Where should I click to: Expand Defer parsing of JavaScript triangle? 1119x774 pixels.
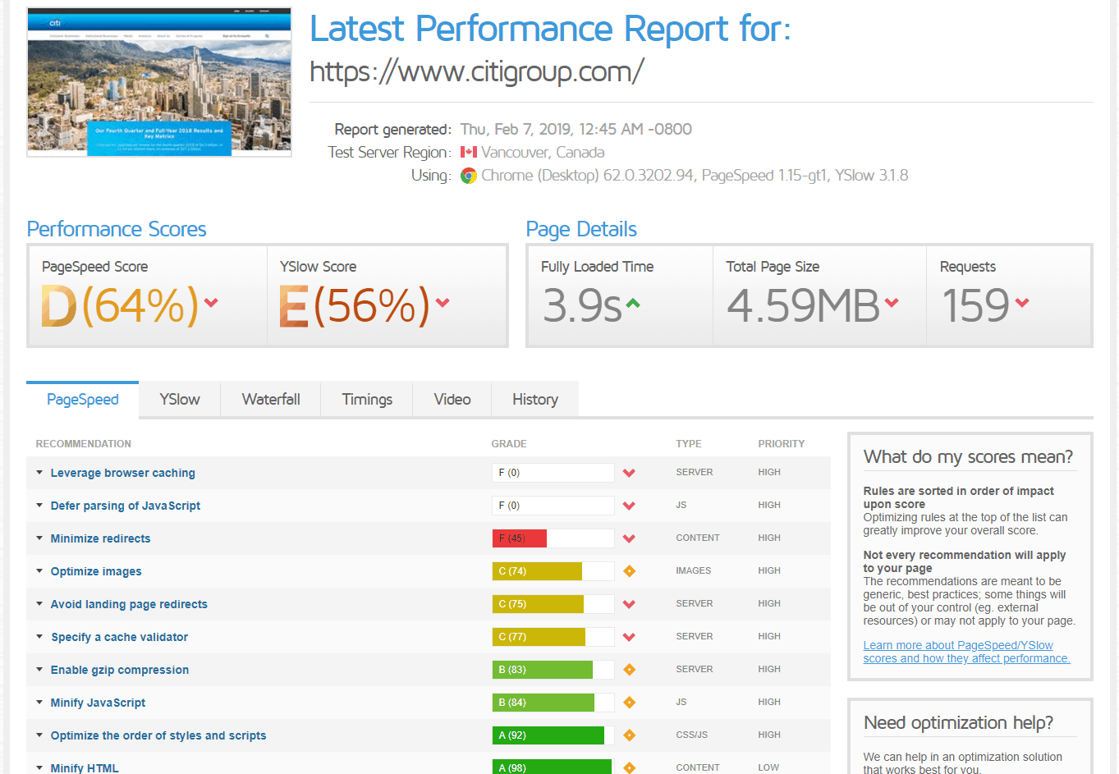pos(39,505)
